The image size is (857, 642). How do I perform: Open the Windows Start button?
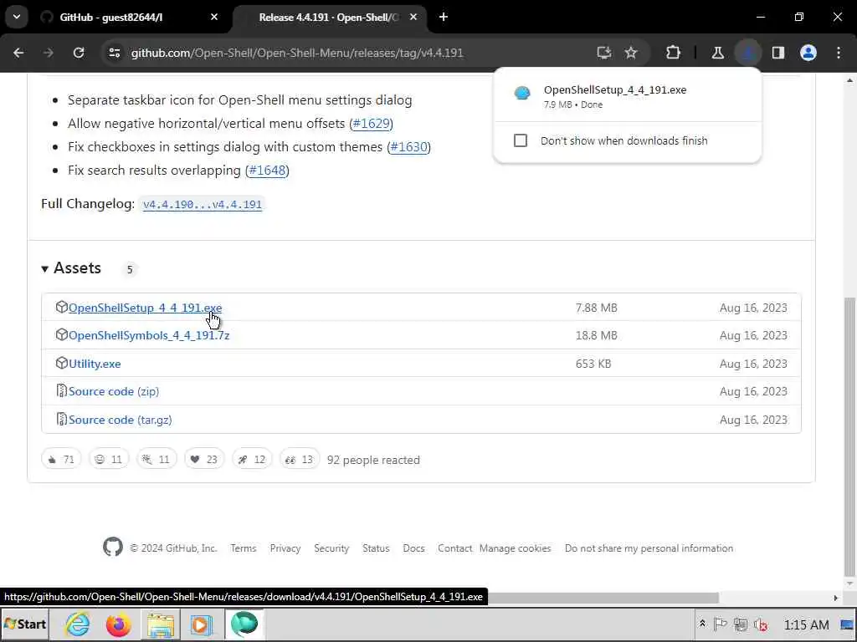(25, 624)
